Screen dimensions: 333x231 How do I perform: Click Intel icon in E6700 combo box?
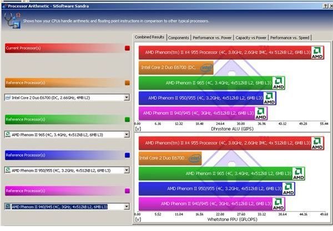8,97
